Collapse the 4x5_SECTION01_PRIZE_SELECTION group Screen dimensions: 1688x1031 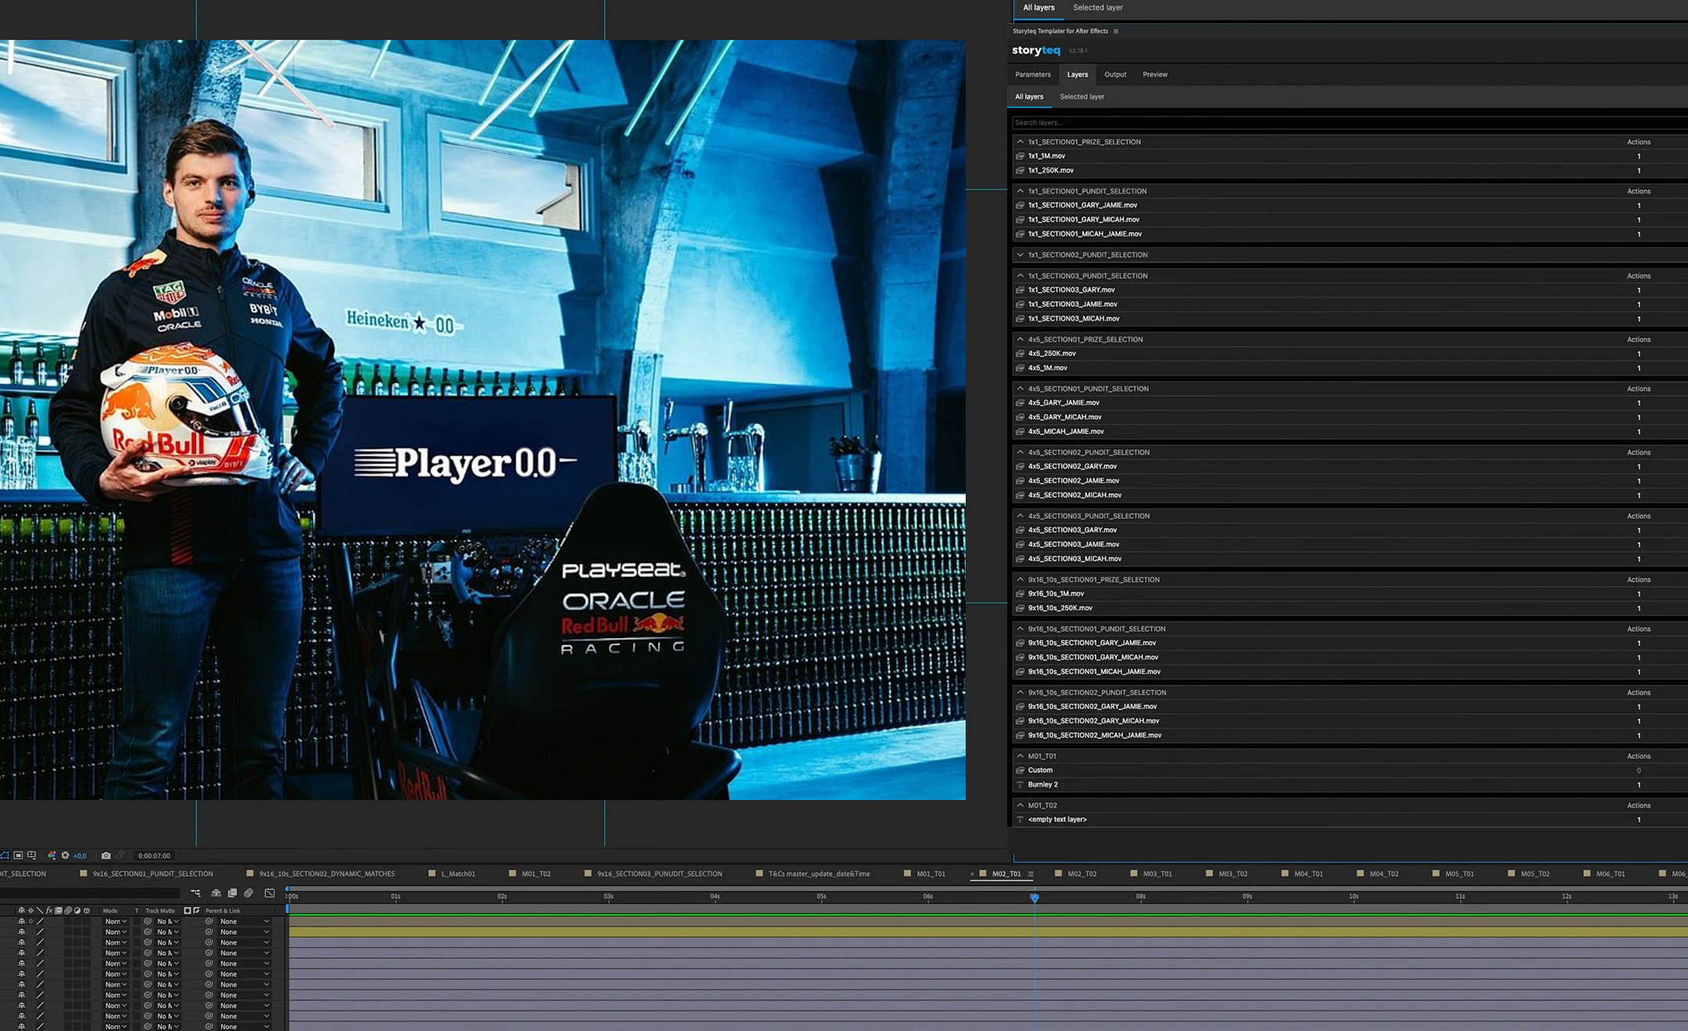pyautogui.click(x=1020, y=340)
